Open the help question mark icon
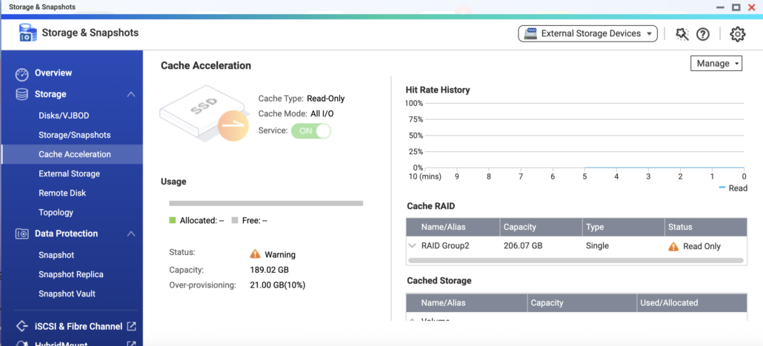Viewport: 763px width, 346px height. coord(703,33)
